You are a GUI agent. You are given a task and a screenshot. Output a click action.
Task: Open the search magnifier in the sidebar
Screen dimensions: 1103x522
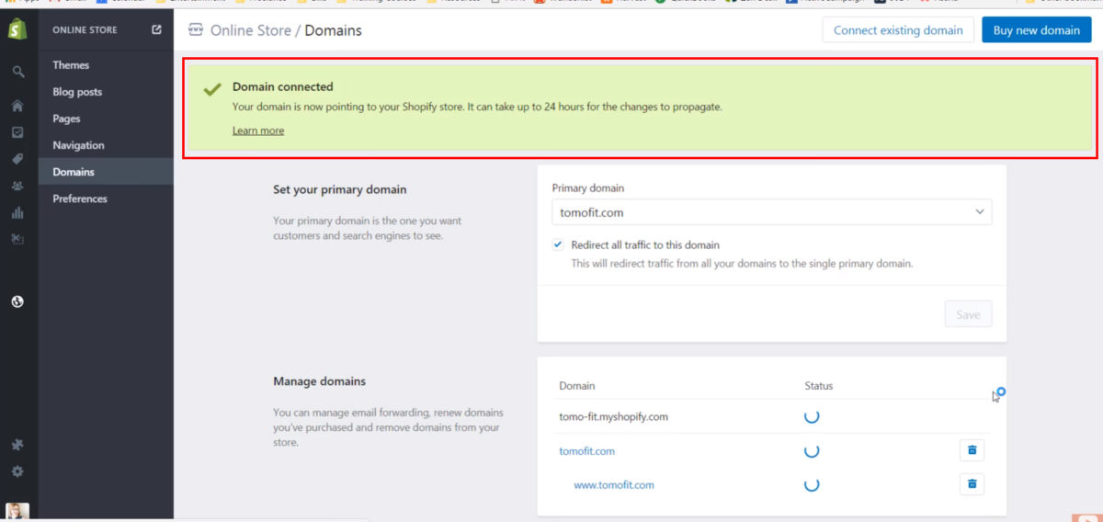17,72
